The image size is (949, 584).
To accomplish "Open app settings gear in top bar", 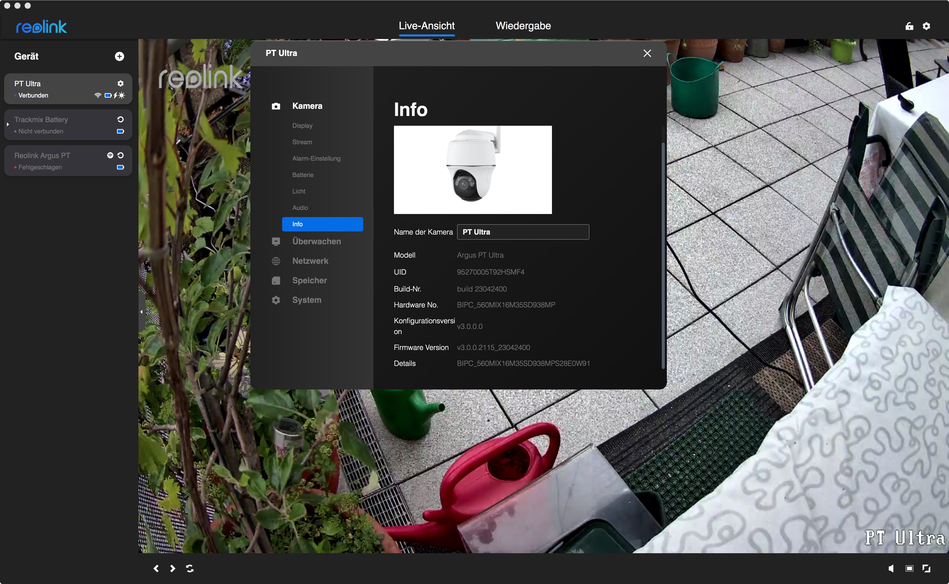I will [926, 26].
